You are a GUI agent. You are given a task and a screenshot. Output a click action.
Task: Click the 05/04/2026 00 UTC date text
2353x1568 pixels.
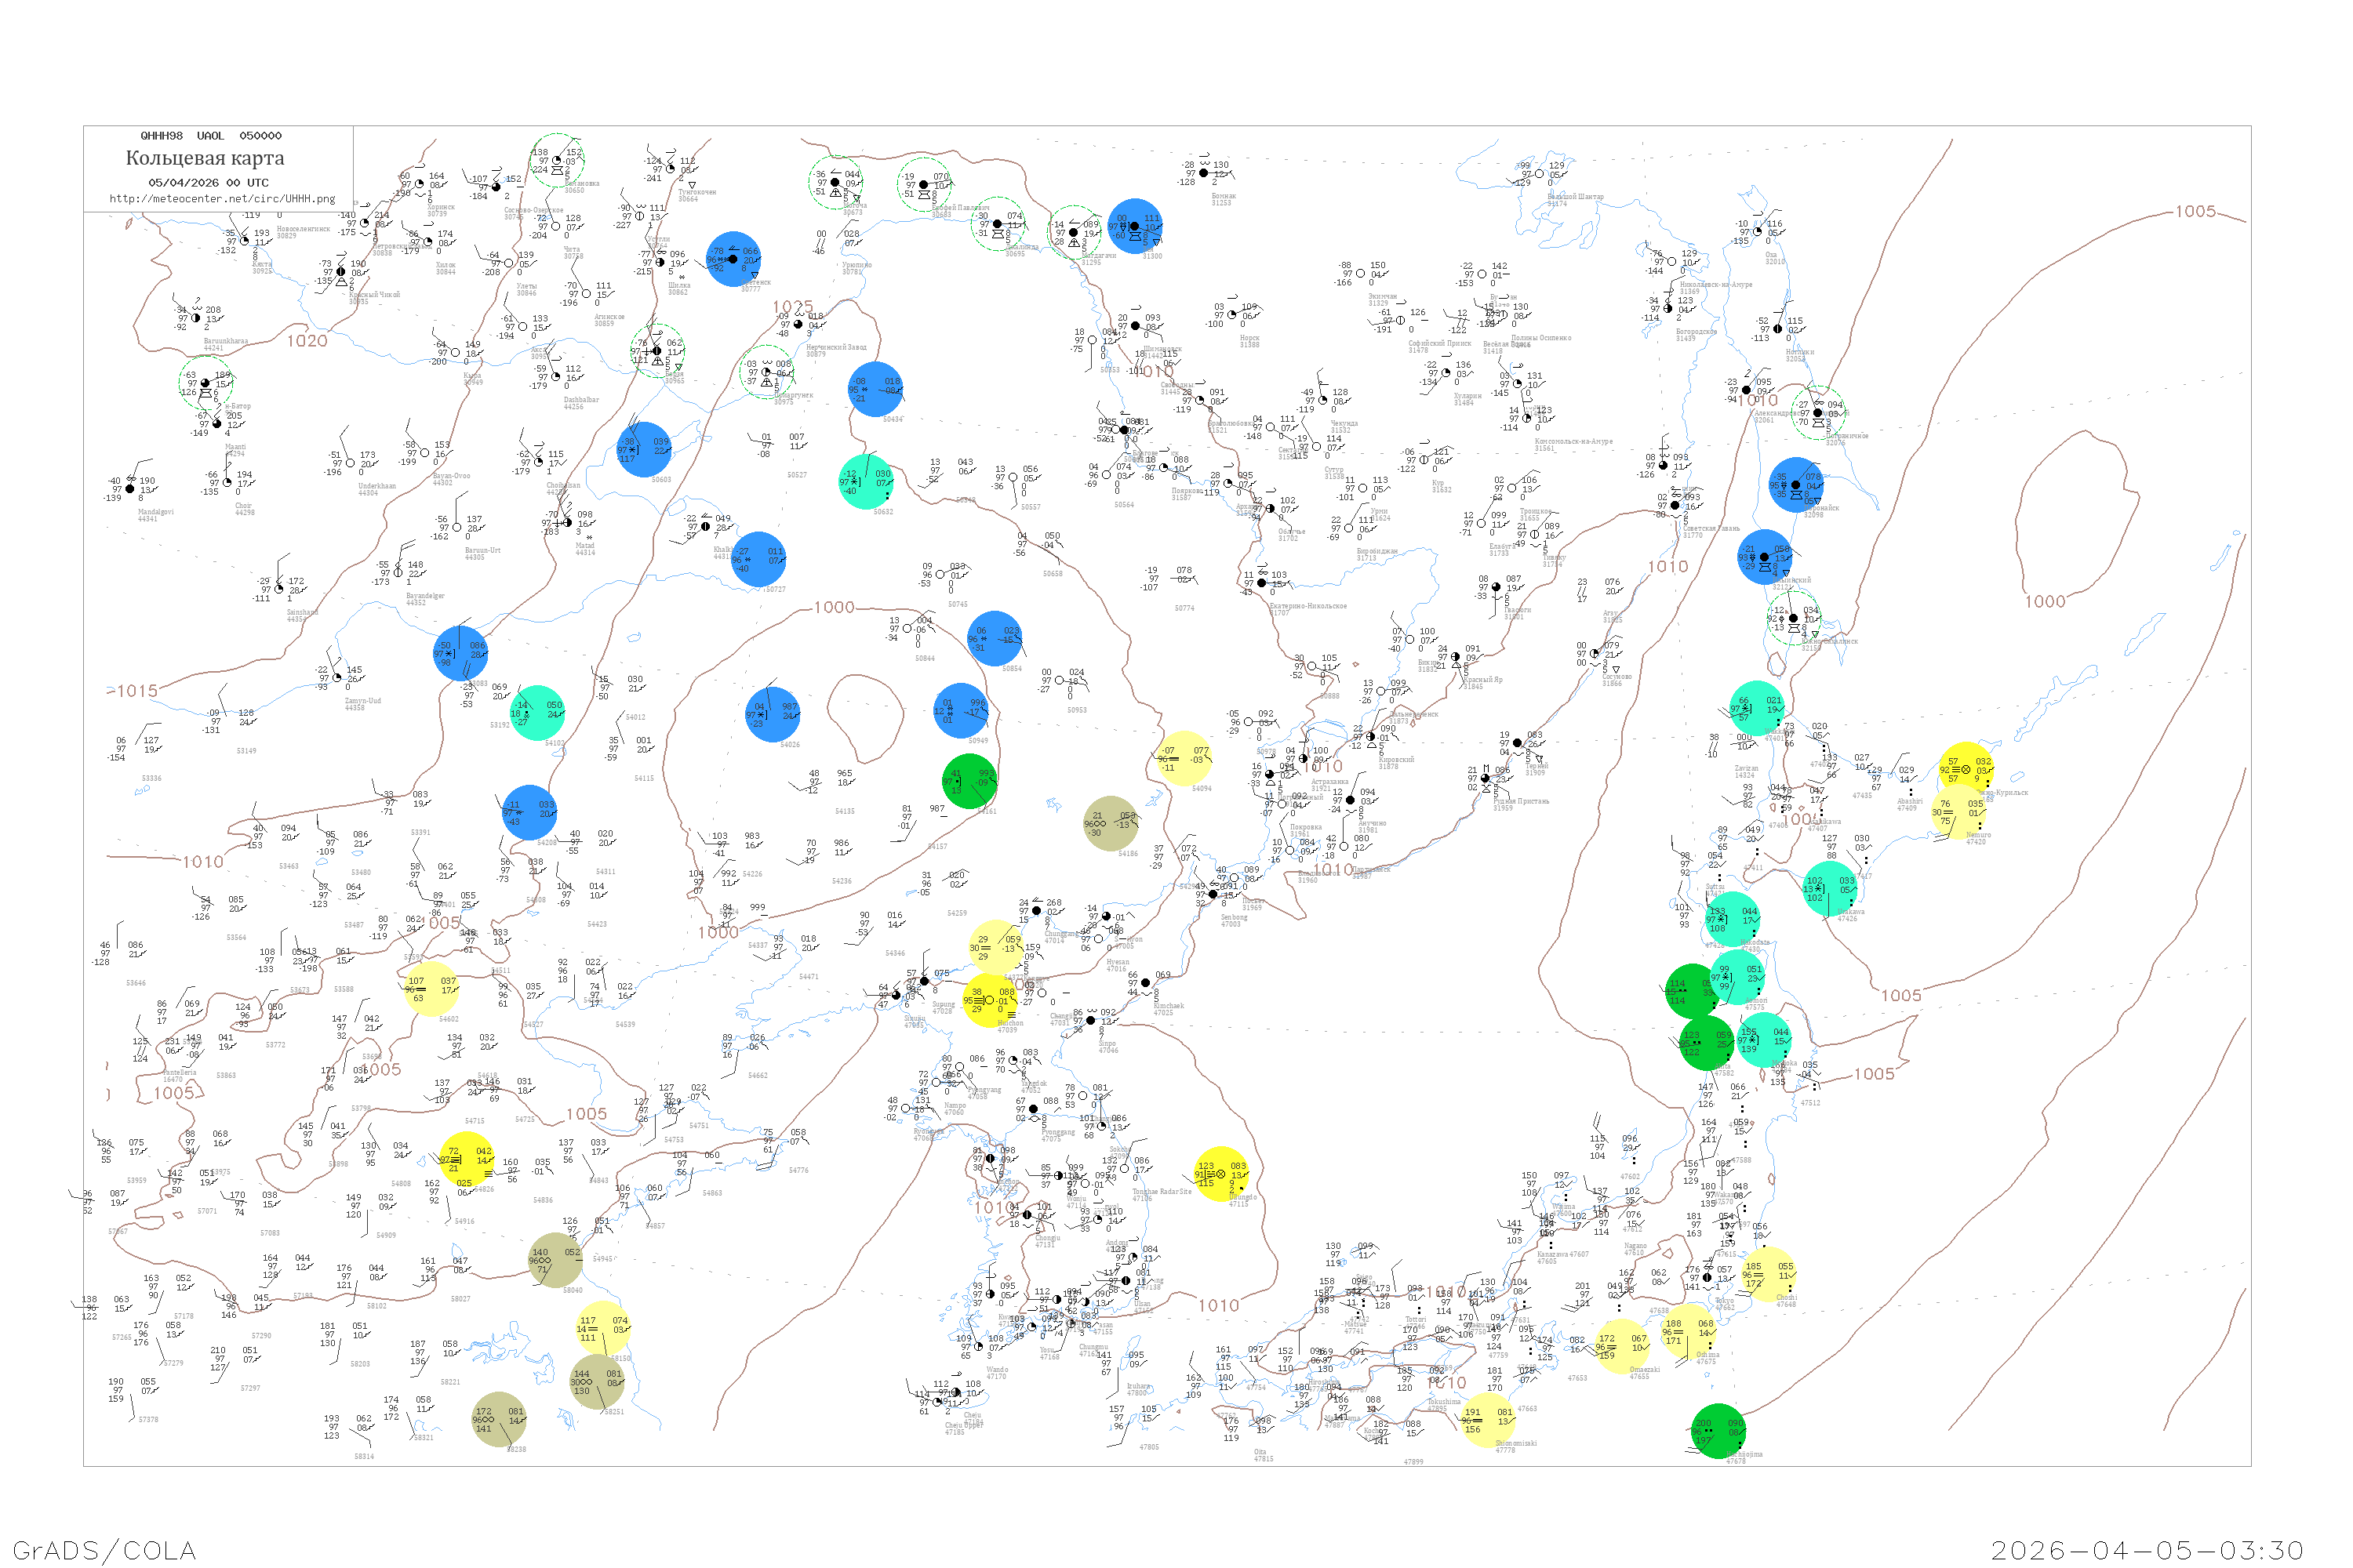(x=208, y=183)
